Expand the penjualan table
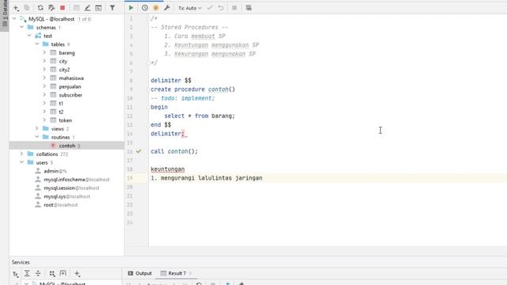 pyautogui.click(x=44, y=86)
